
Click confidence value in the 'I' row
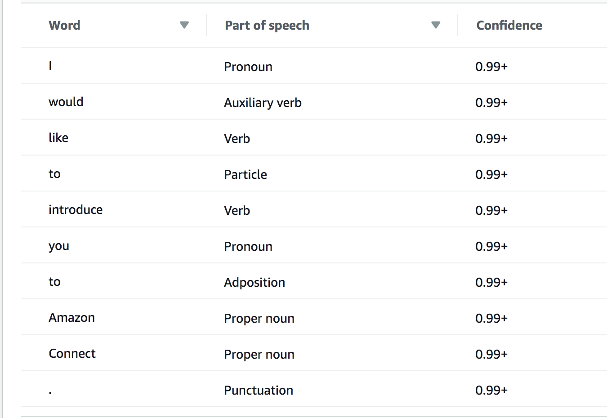pos(491,67)
